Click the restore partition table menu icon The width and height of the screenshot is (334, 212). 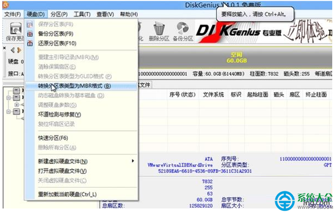(30, 43)
